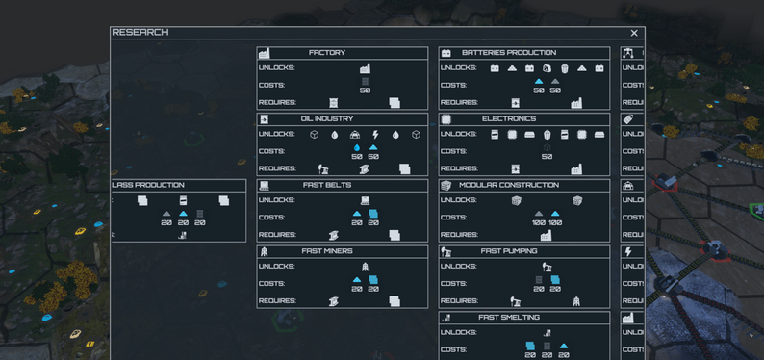Viewport: 764px width, 360px height.
Task: Click the Modular Construction header cube icon
Action: (446, 186)
